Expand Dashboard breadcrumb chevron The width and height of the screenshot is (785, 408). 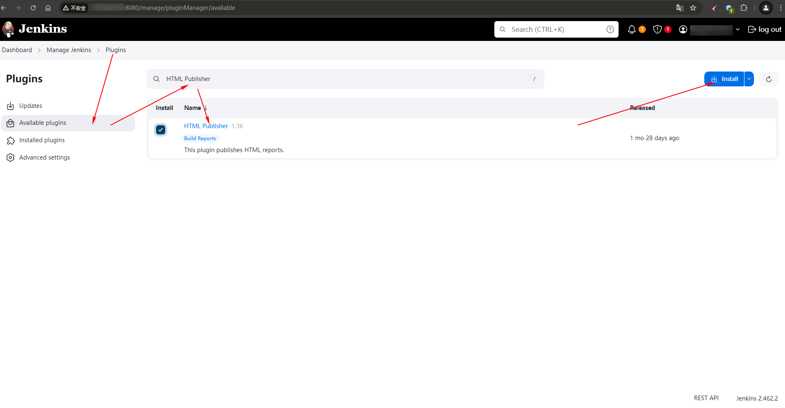point(39,50)
